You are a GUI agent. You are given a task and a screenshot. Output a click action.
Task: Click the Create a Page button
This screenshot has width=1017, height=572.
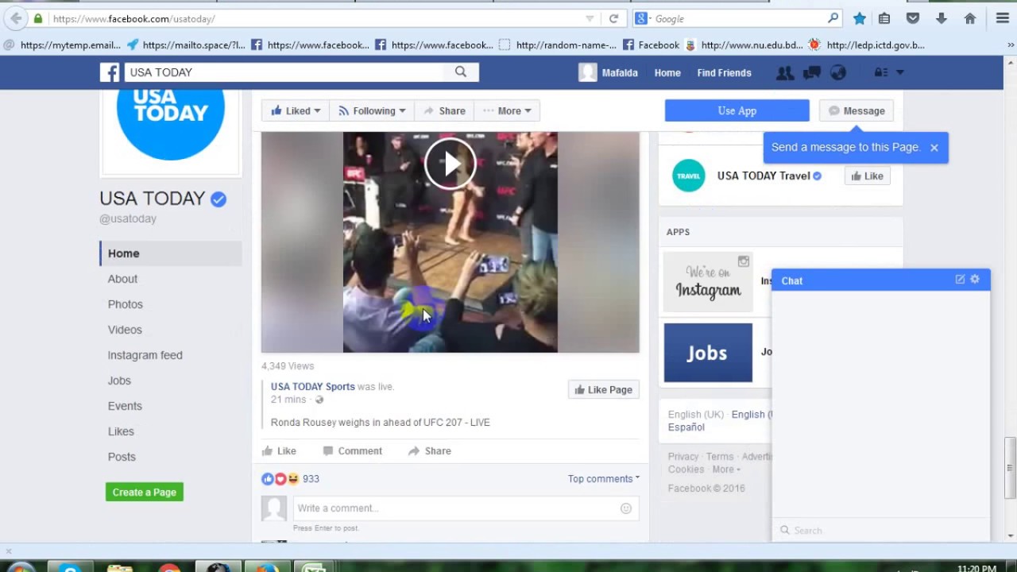145,493
